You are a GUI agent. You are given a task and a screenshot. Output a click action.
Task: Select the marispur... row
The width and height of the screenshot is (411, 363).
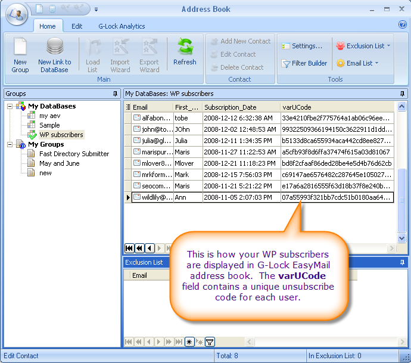click(x=259, y=152)
